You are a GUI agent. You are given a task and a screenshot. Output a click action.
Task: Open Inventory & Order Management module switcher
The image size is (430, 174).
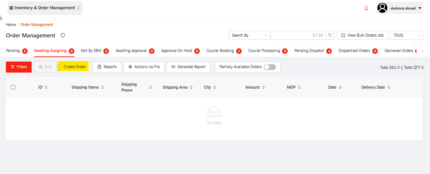coord(45,8)
